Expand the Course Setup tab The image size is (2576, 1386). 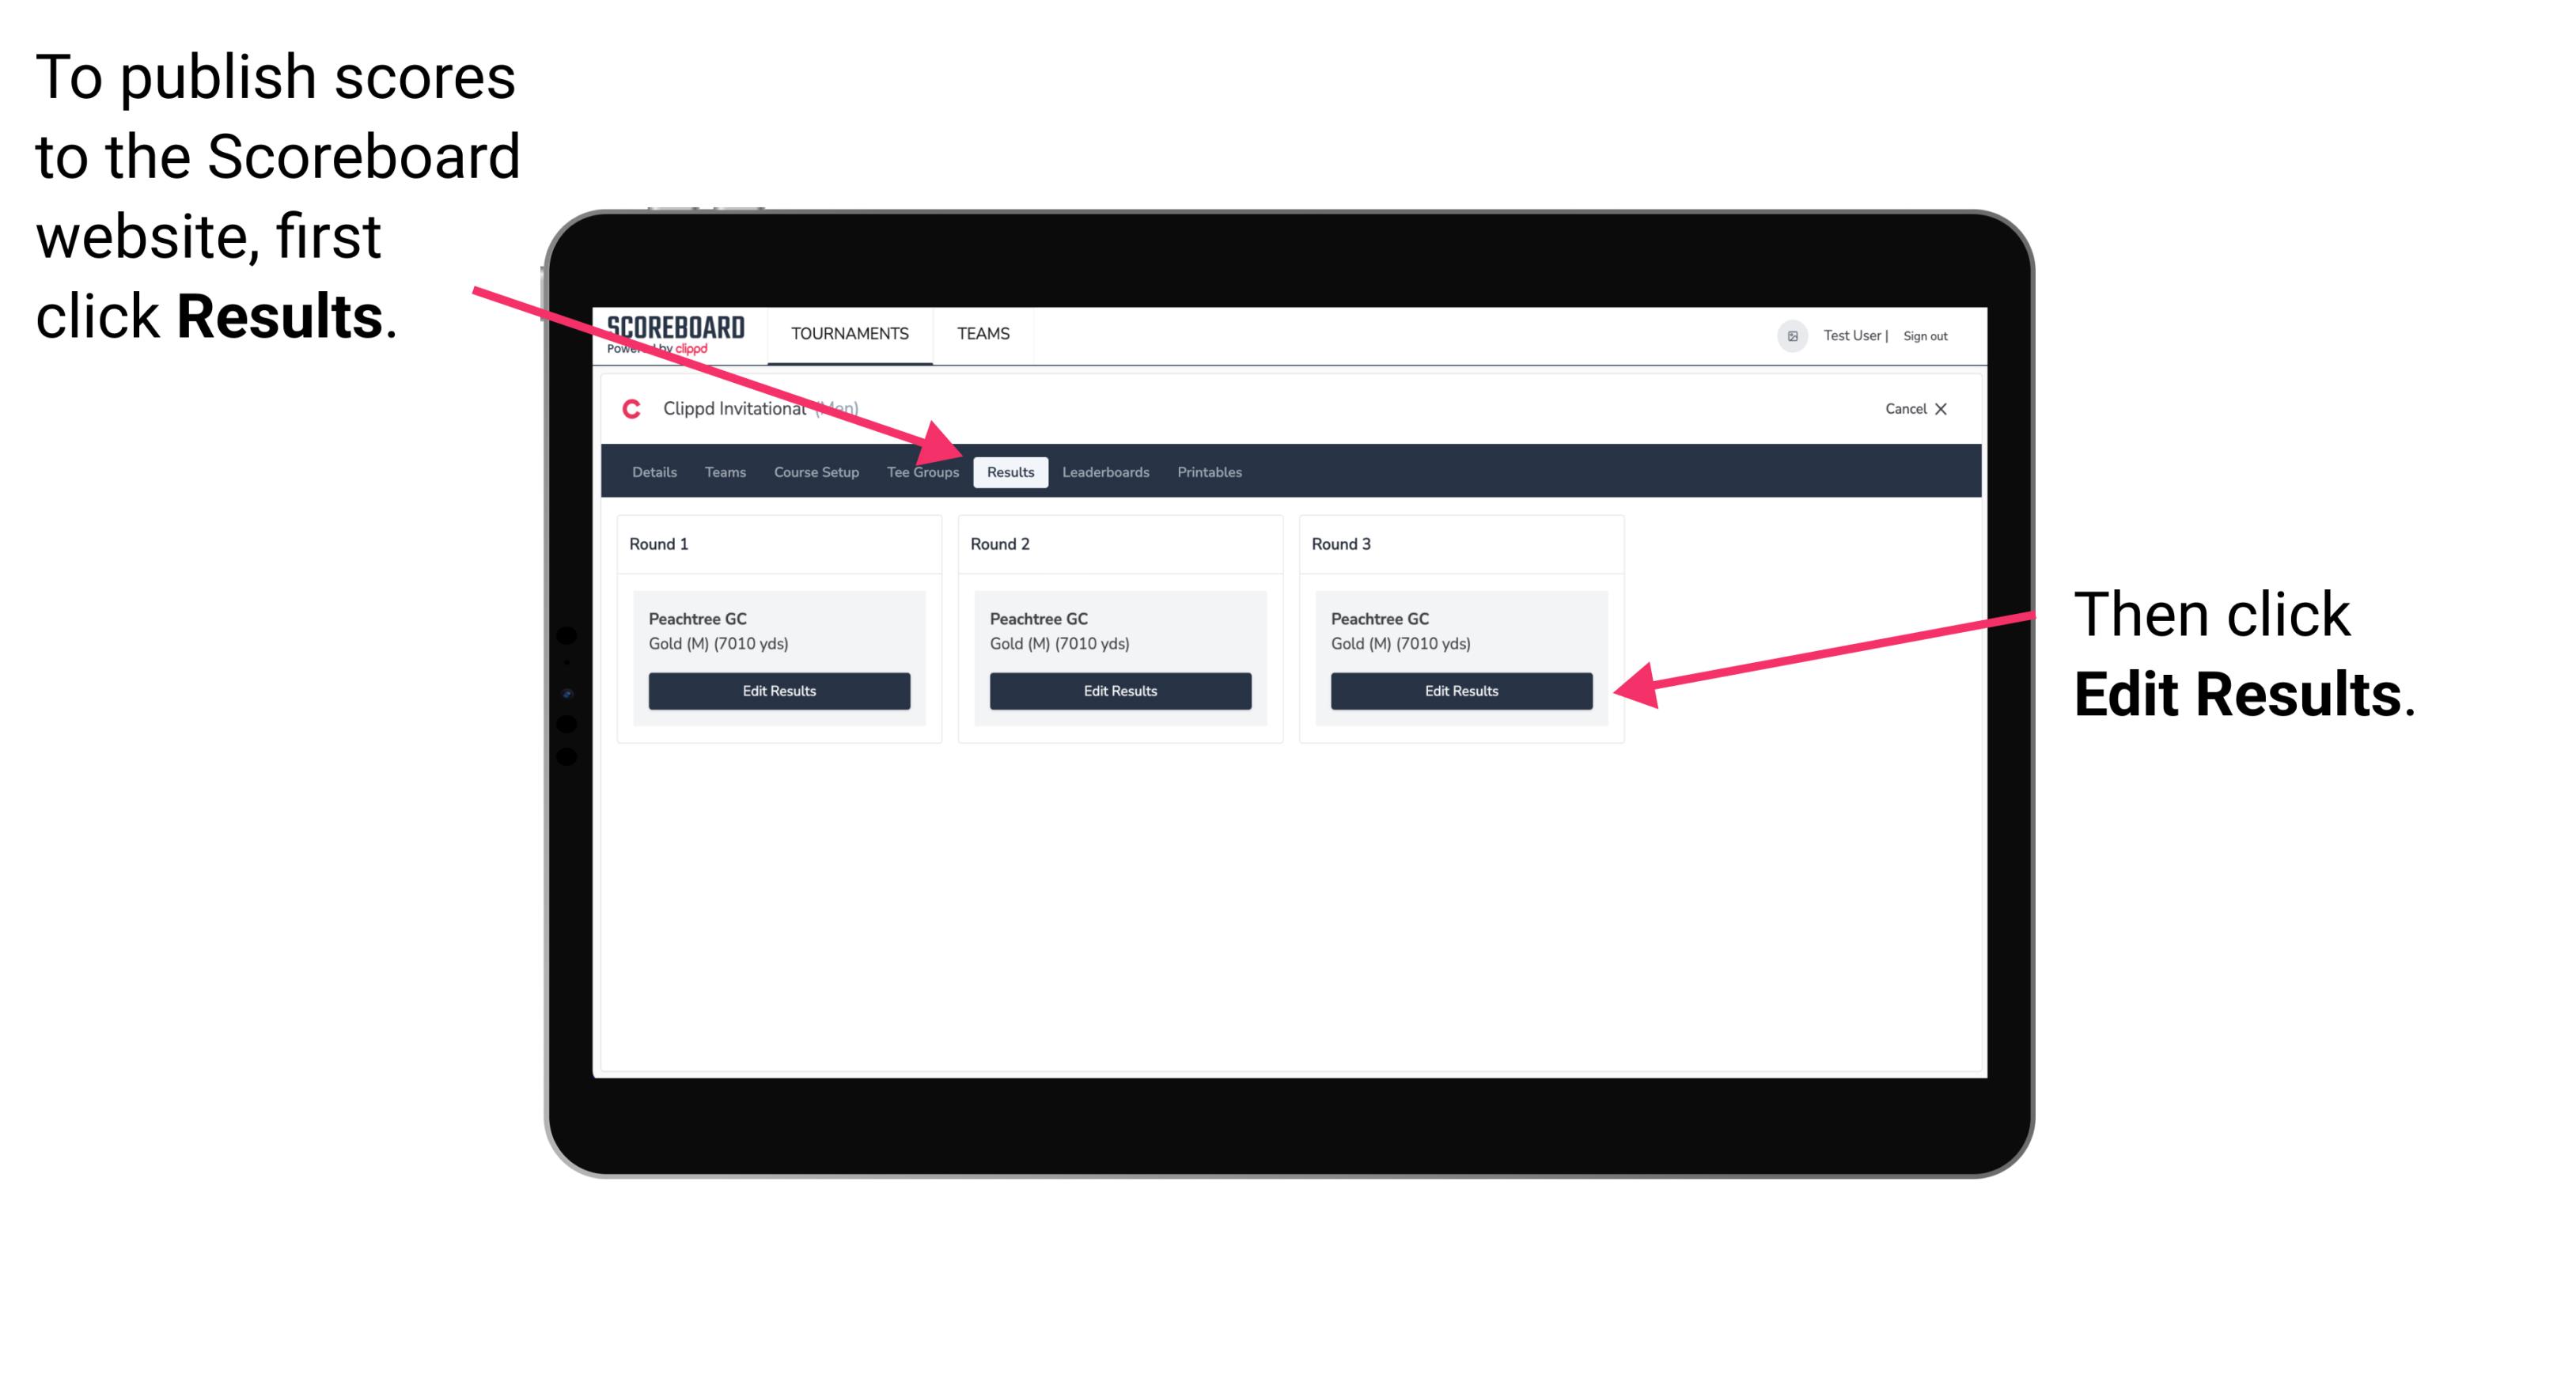(x=816, y=471)
